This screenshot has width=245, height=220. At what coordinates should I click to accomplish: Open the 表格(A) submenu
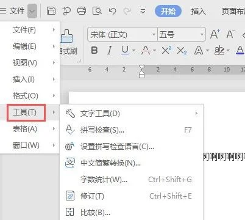click(x=30, y=129)
